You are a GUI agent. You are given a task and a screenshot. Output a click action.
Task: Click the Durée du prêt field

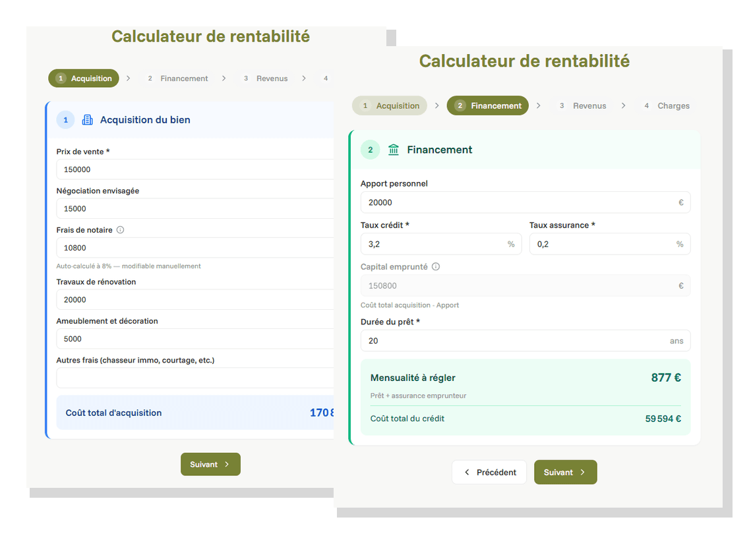(525, 340)
